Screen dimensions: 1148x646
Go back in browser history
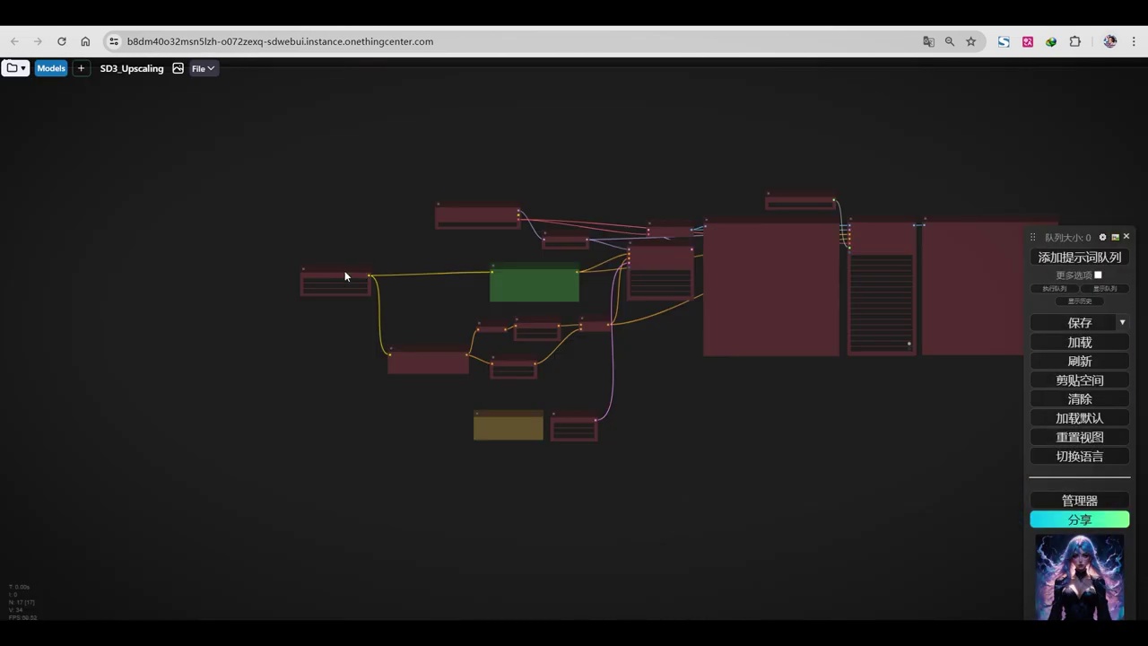click(14, 41)
